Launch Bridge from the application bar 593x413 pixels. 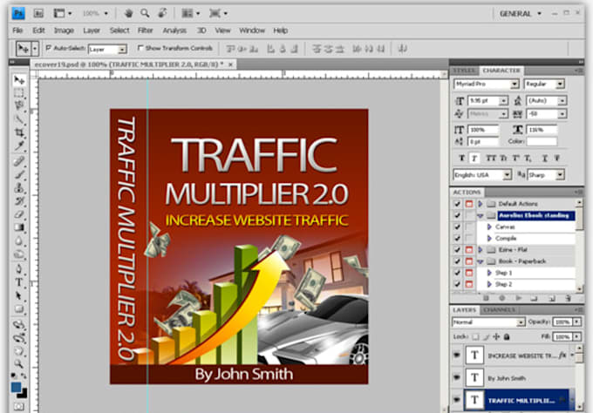coord(38,14)
